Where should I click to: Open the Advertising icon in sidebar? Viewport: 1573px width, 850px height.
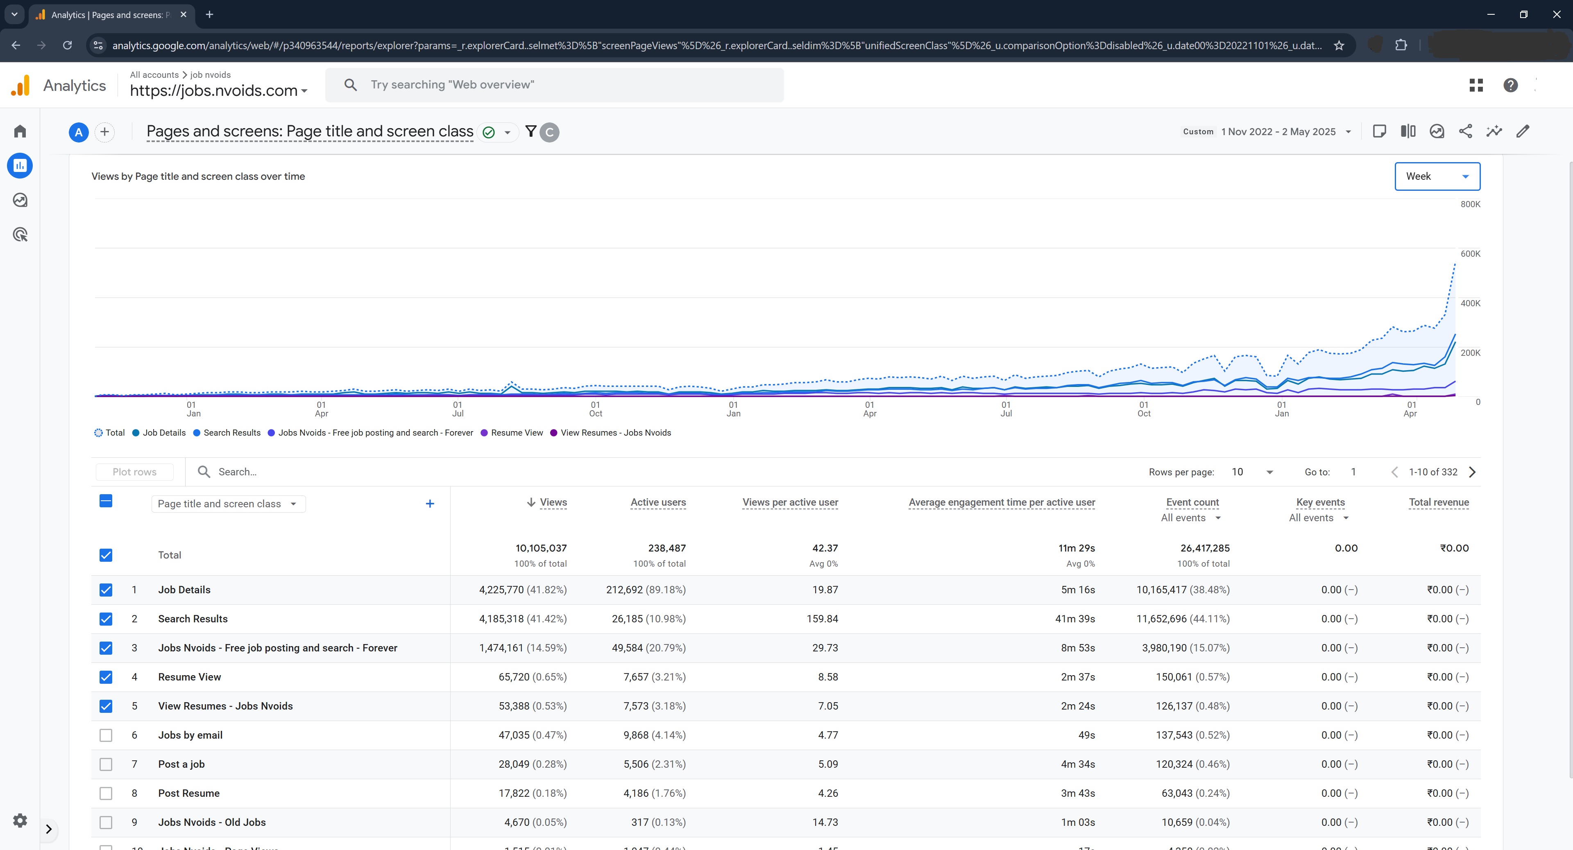20,235
